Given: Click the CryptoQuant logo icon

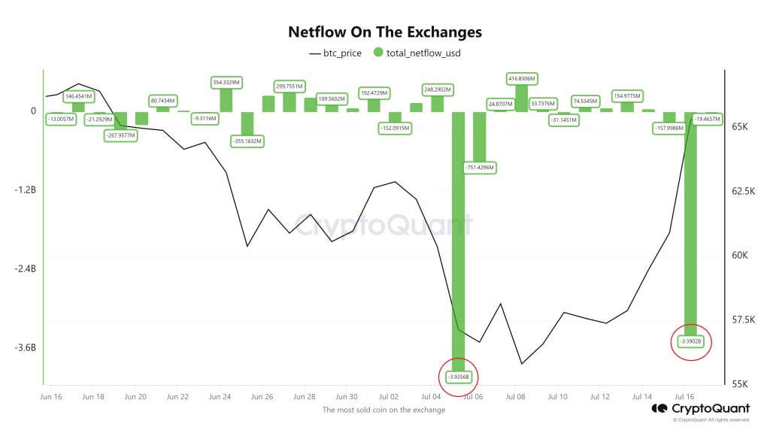Looking at the screenshot, I should tap(659, 408).
